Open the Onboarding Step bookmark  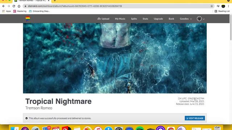point(40,11)
